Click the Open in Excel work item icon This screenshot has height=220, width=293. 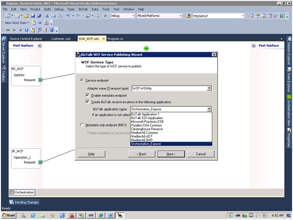pos(46,23)
